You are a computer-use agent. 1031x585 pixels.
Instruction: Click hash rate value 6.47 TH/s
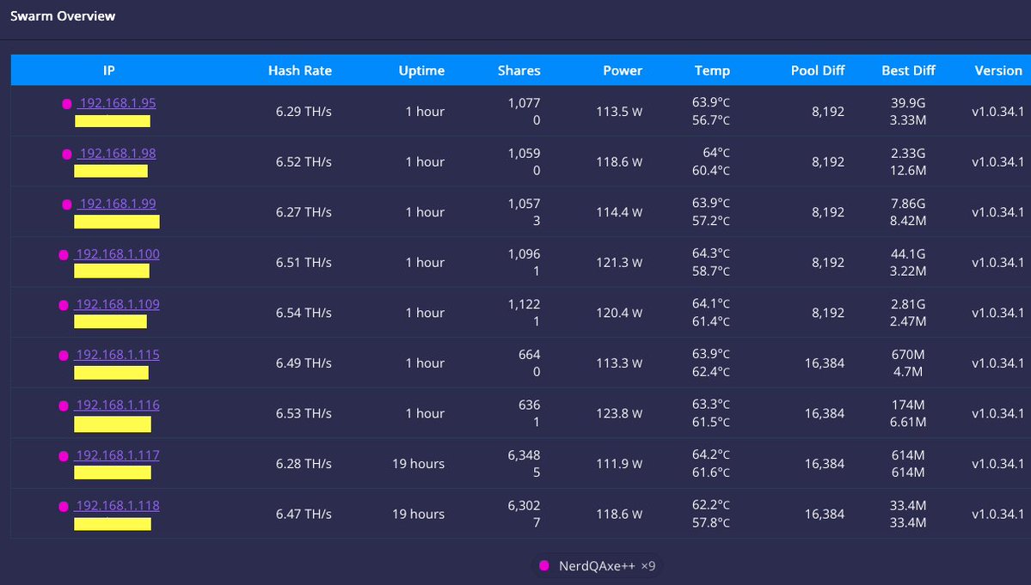[304, 514]
